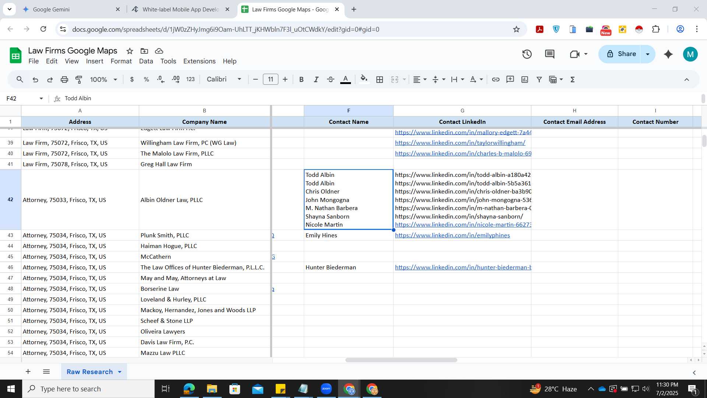Collapse the toolbar with the chevron
707x398 pixels.
687,80
